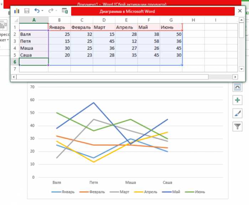The height and width of the screenshot is (205, 249).
Task: Select row 1 header
Action: (x=15, y=27)
